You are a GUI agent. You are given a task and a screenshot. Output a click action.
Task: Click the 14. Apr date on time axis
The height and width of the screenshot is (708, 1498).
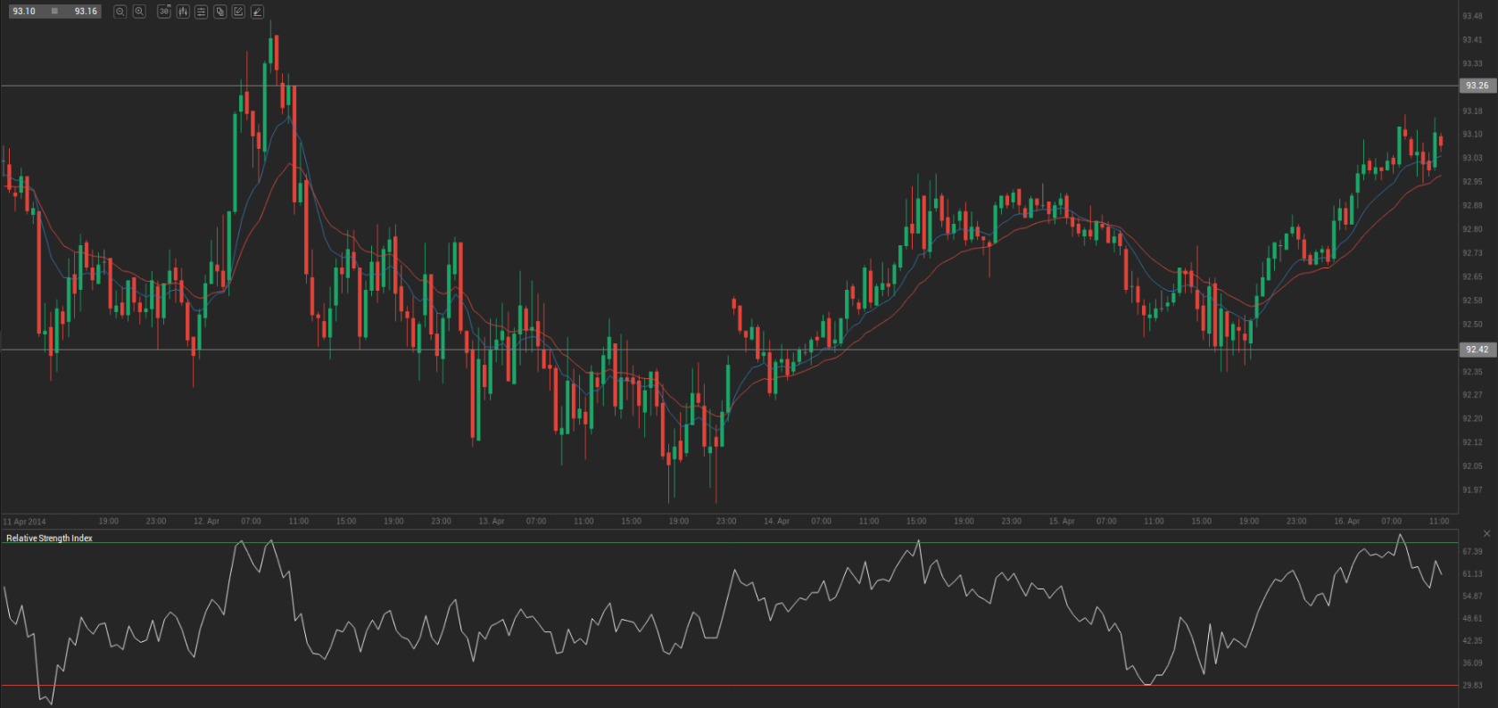pyautogui.click(x=776, y=521)
